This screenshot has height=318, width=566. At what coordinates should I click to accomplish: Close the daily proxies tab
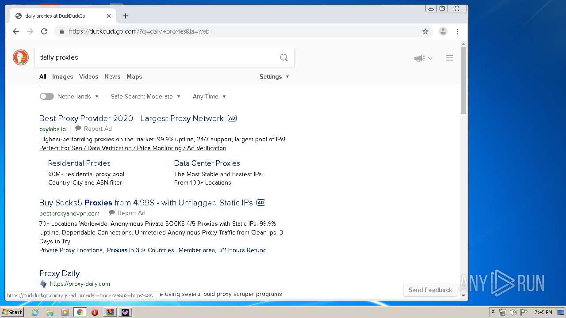coord(109,16)
